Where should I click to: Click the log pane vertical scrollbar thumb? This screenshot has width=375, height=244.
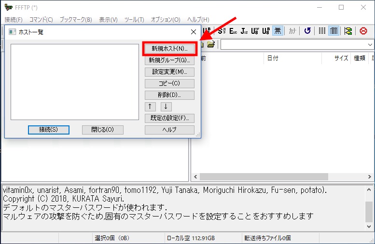coord(369,212)
